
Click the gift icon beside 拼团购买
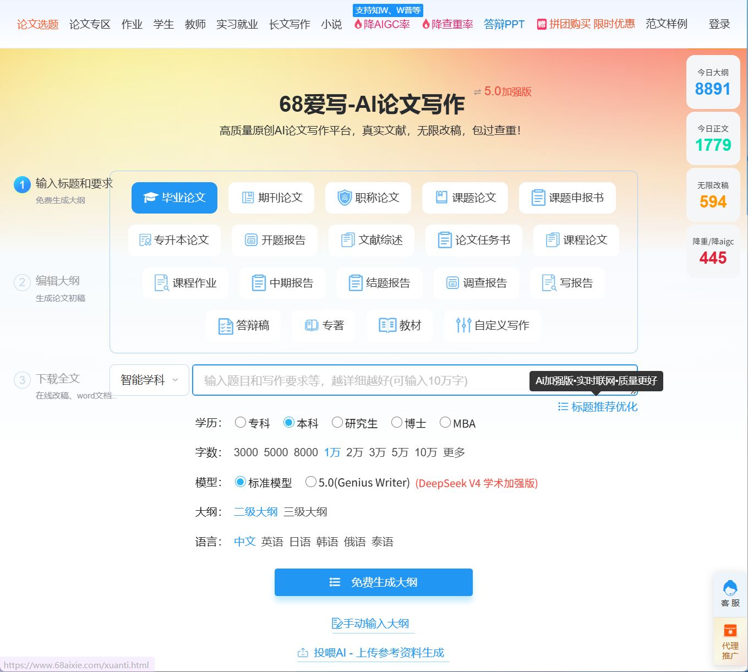pos(542,24)
